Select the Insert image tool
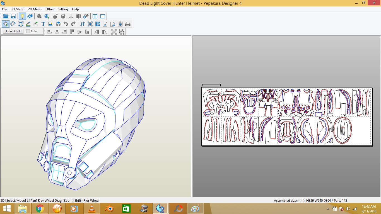This screenshot has width=381, height=214. (50, 24)
